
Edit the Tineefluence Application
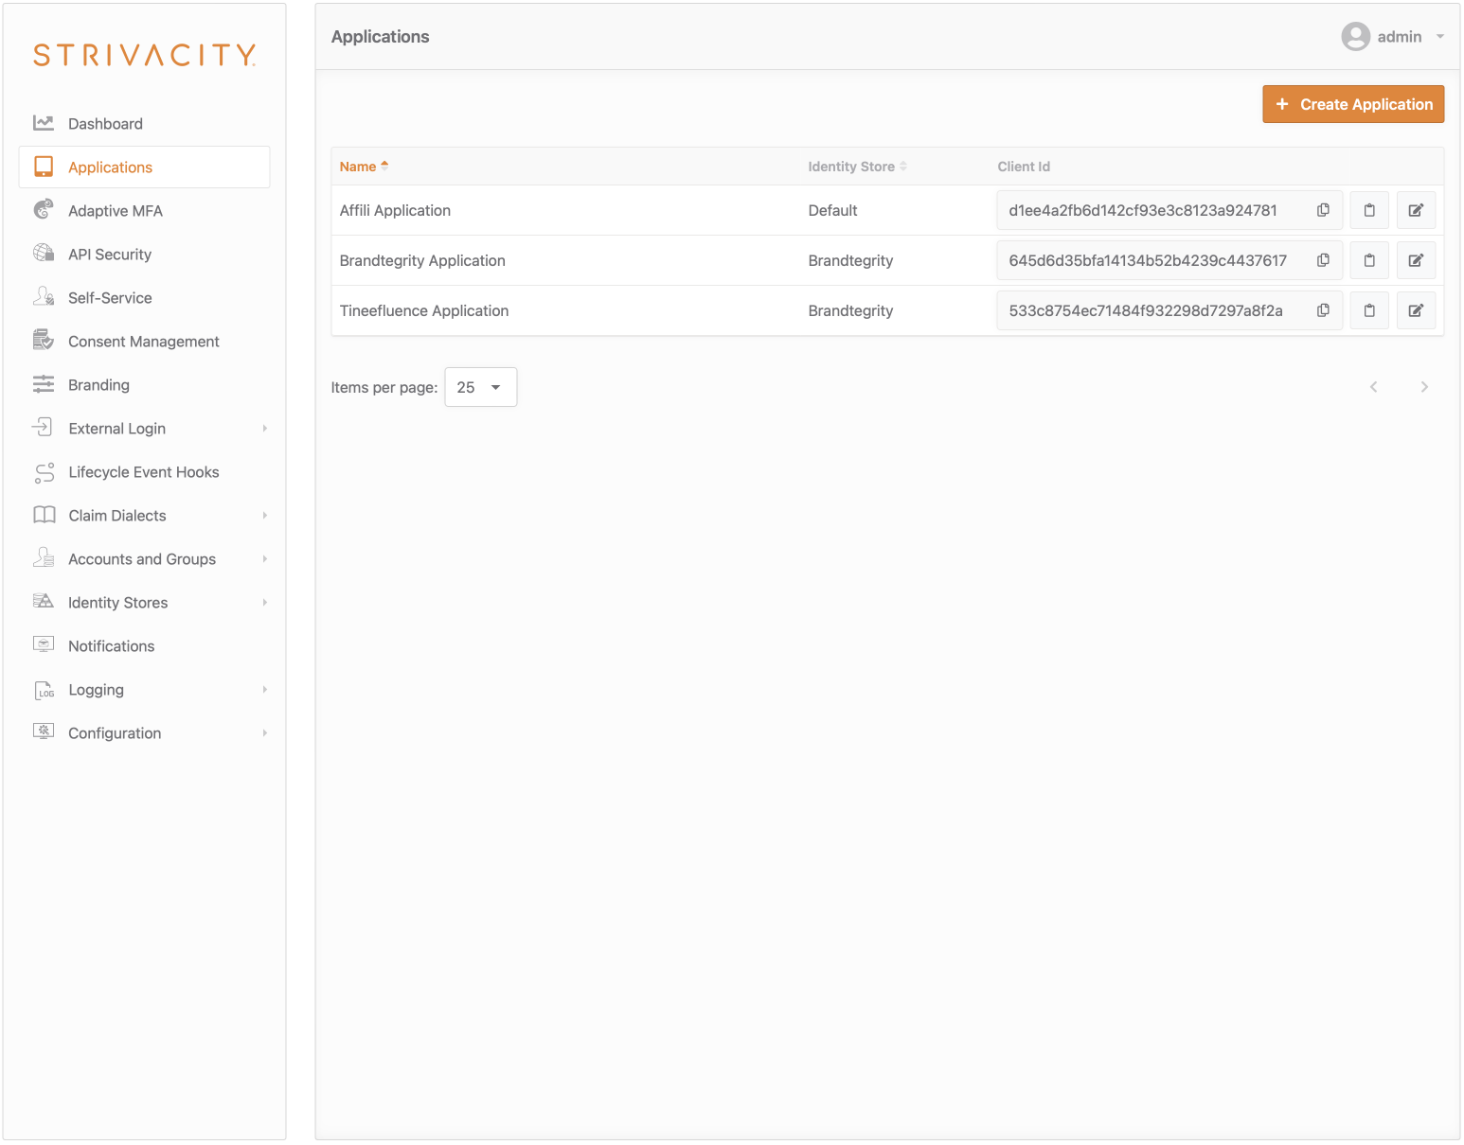click(x=1416, y=310)
